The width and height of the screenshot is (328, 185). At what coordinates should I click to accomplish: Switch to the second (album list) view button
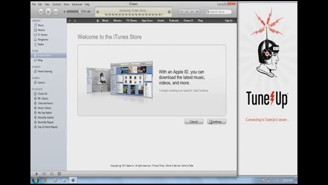click(187, 12)
